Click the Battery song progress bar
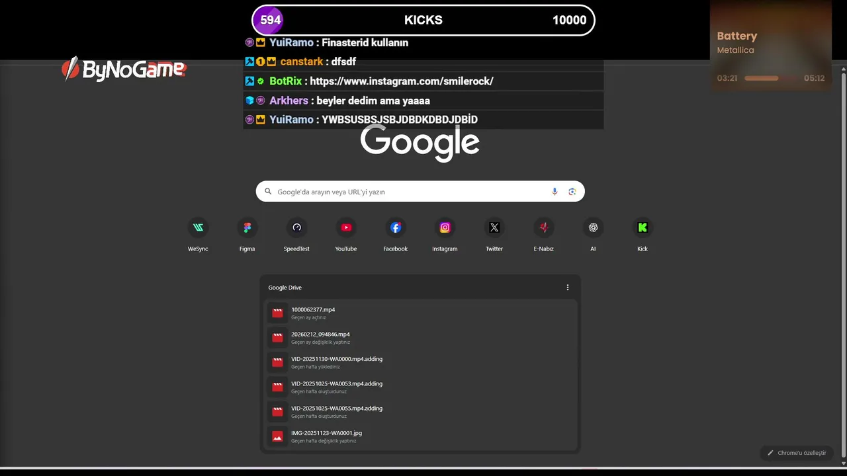This screenshot has width=847, height=476. [x=771, y=78]
